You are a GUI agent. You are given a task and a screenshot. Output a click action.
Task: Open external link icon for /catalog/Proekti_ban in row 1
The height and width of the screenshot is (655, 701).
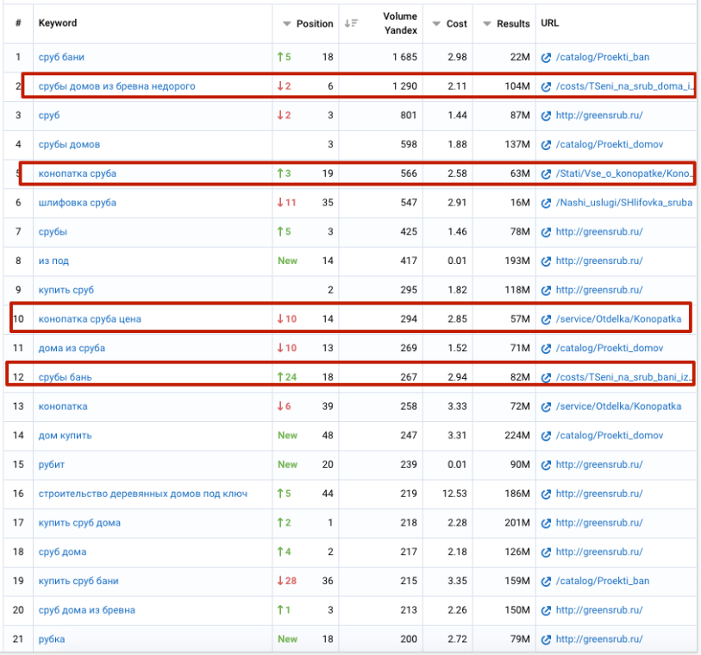coord(546,58)
